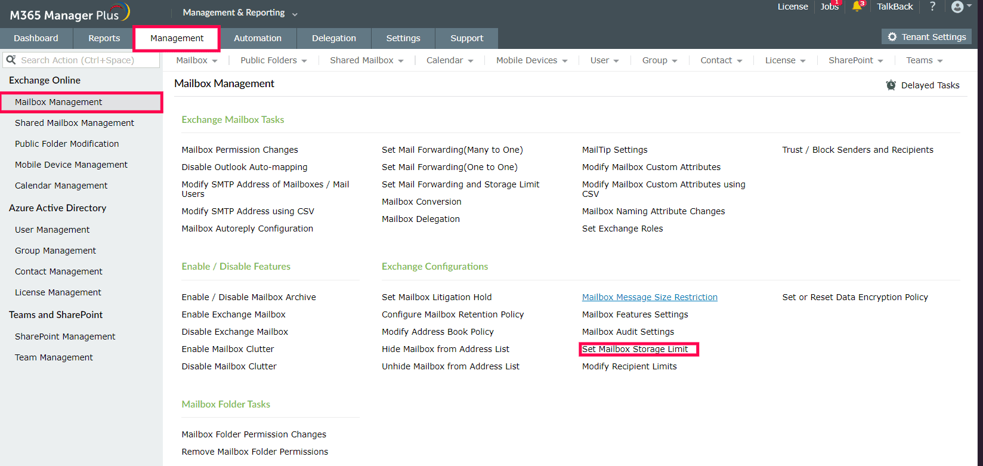Open Modify Recipient Limits
Screen dimensions: 983x466
point(629,366)
